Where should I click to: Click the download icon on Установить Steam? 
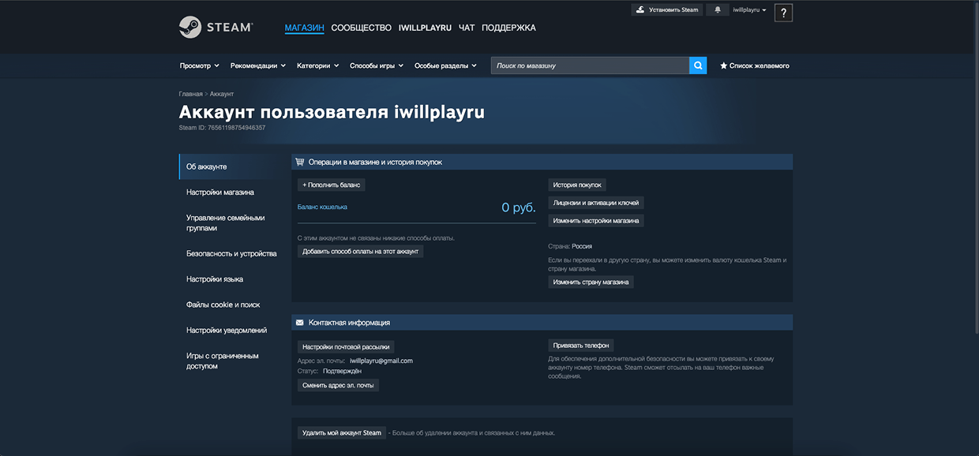(640, 9)
